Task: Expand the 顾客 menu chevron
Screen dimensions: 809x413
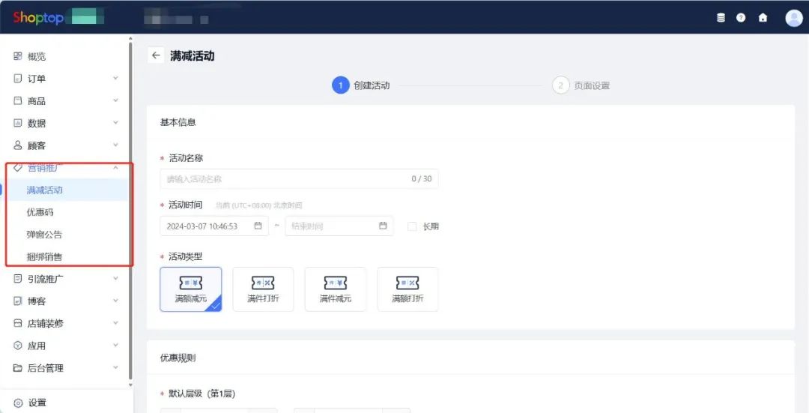Action: [115, 145]
